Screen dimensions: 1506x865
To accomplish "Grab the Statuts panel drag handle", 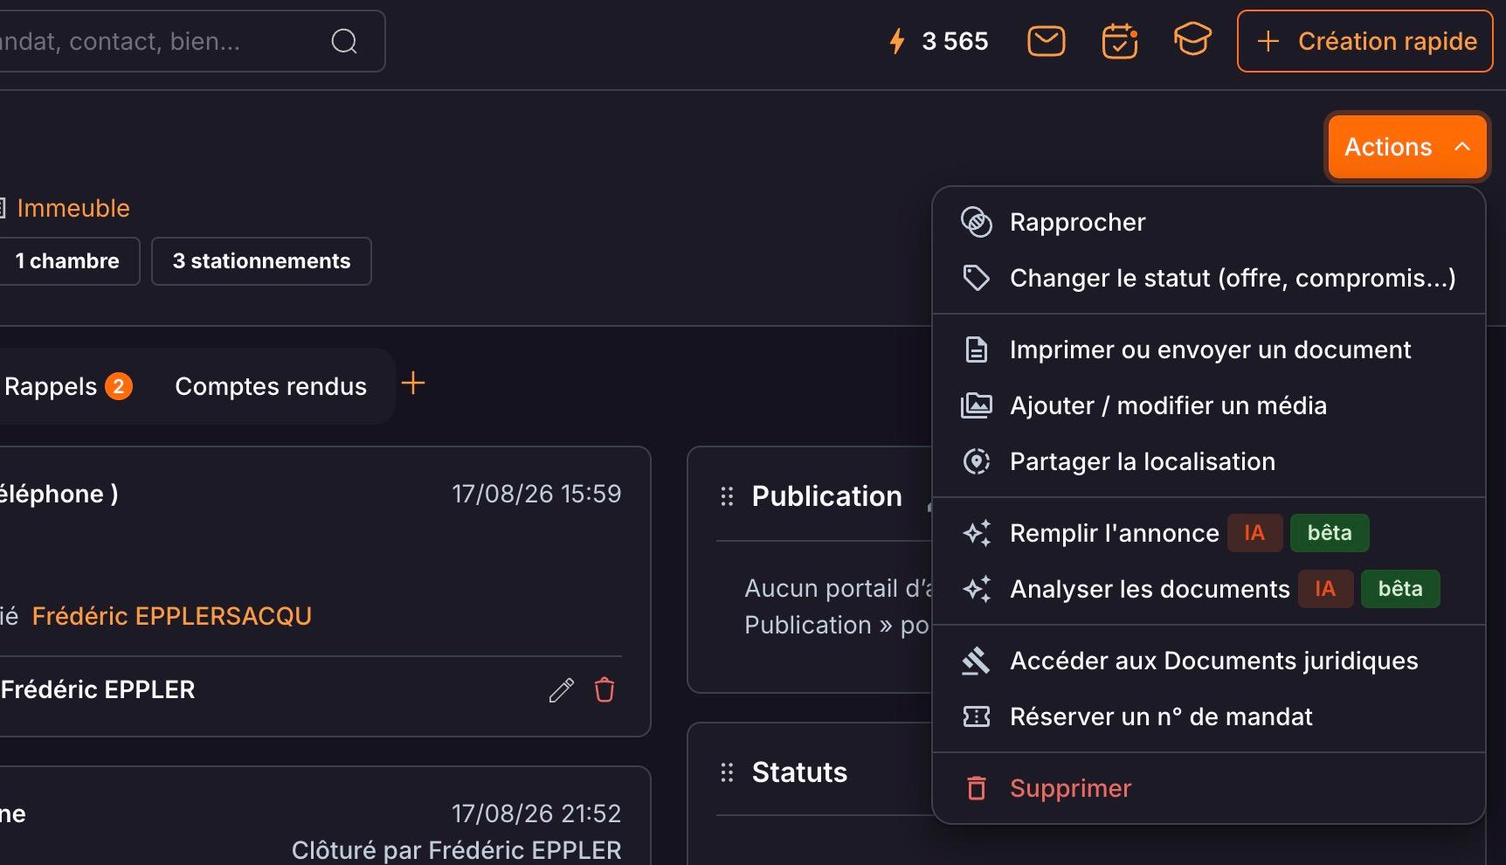I will pos(727,772).
